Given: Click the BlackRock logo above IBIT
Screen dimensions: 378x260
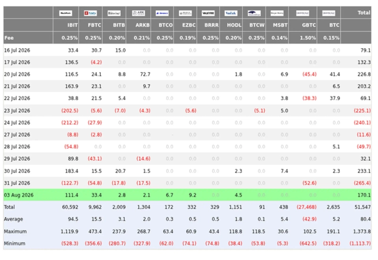Looking at the screenshot, I should pos(66,13).
